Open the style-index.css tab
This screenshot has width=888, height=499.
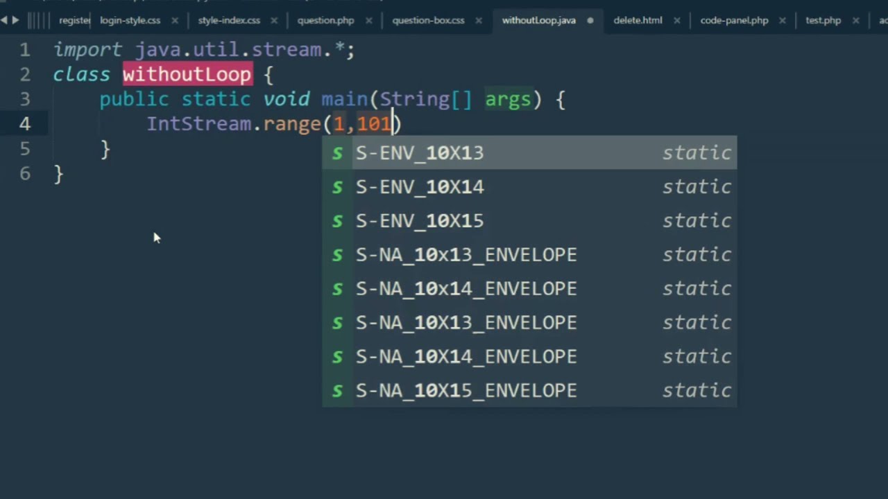point(229,21)
